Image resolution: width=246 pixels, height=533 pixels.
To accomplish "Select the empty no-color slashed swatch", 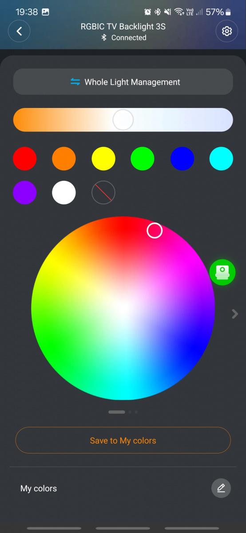I will [x=103, y=192].
